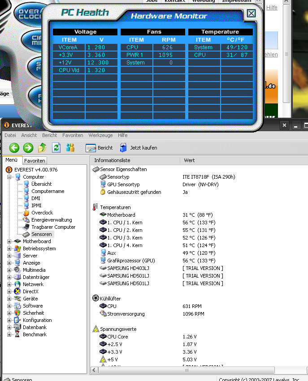The width and height of the screenshot is (308, 381).
Task: Expand the Anzeige tree node
Action: [x=9, y=263]
